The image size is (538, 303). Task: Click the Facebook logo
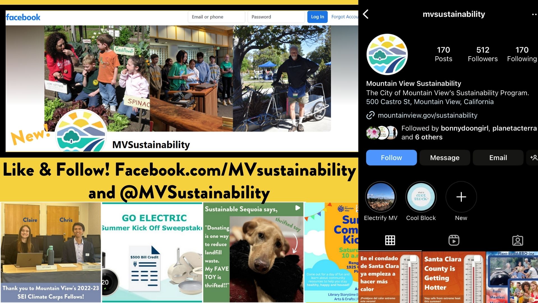coord(23,17)
